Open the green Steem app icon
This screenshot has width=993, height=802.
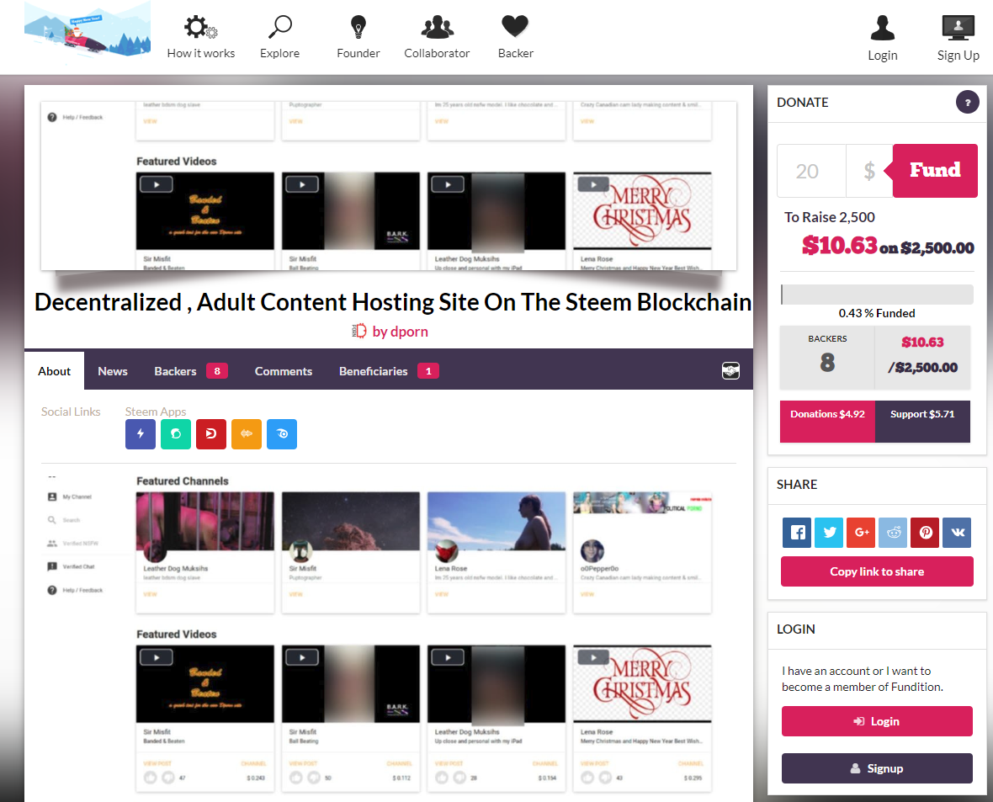click(176, 434)
